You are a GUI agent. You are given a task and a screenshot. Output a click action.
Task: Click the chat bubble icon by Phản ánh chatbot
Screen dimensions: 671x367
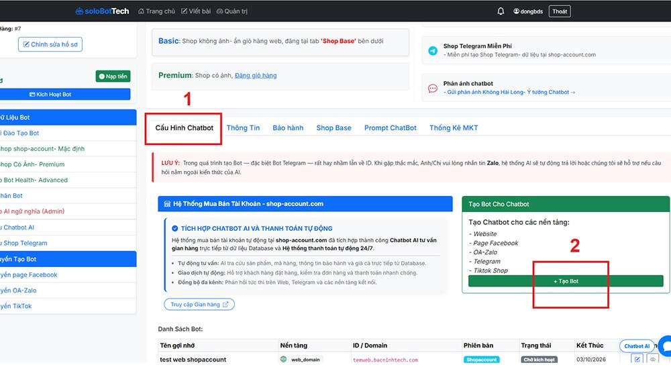(433, 88)
